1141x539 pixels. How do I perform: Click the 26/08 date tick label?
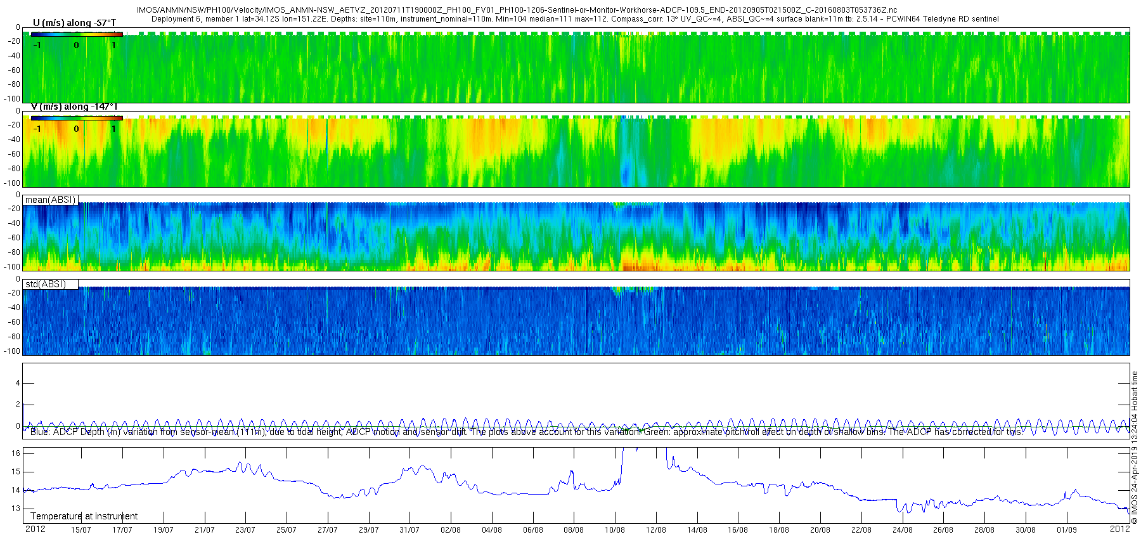943,530
